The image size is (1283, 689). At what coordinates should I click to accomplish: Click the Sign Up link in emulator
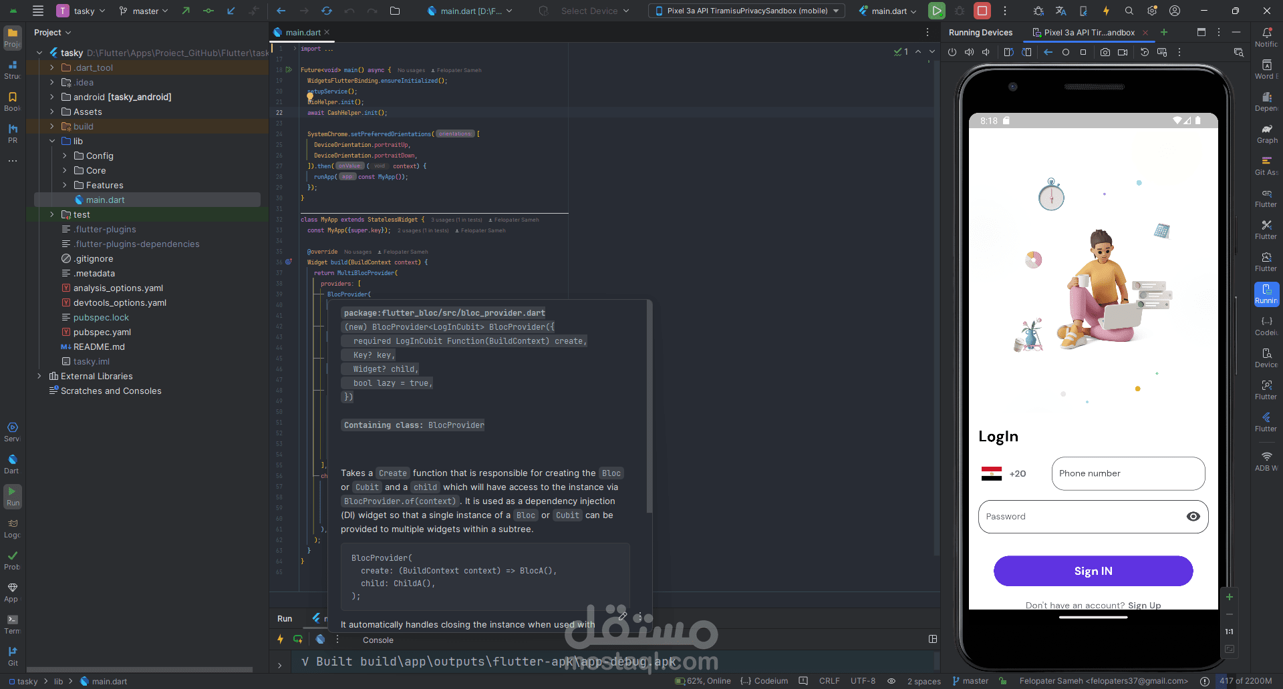click(x=1145, y=606)
